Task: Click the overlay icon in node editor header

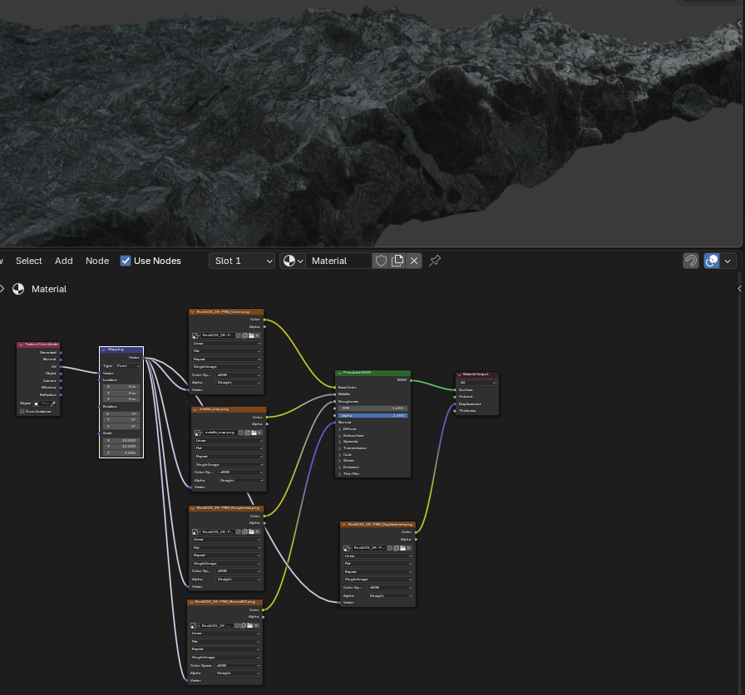Action: pyautogui.click(x=713, y=261)
